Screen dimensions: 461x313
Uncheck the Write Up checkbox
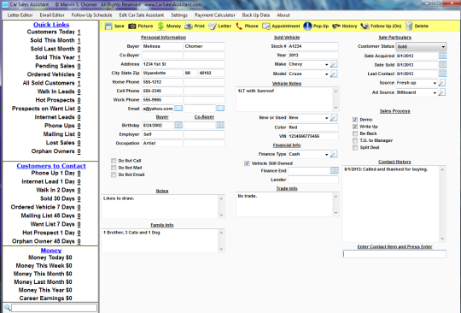[355, 127]
